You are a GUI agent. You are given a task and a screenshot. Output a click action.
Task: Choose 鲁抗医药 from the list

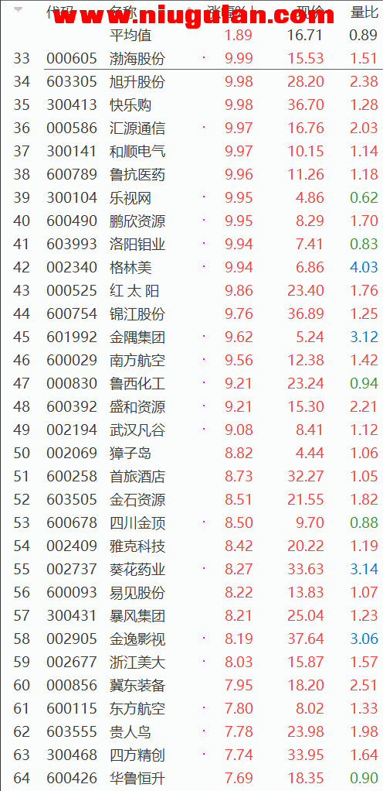(x=137, y=175)
